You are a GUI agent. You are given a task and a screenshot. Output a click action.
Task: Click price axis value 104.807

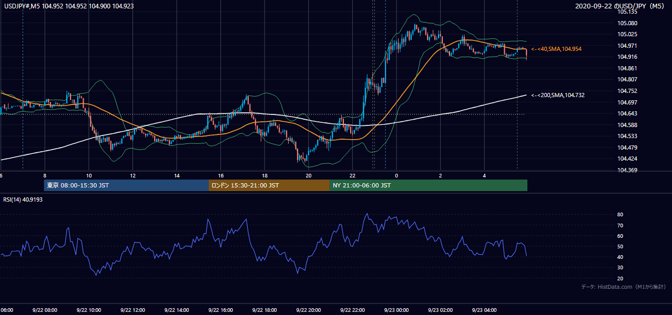(x=628, y=79)
